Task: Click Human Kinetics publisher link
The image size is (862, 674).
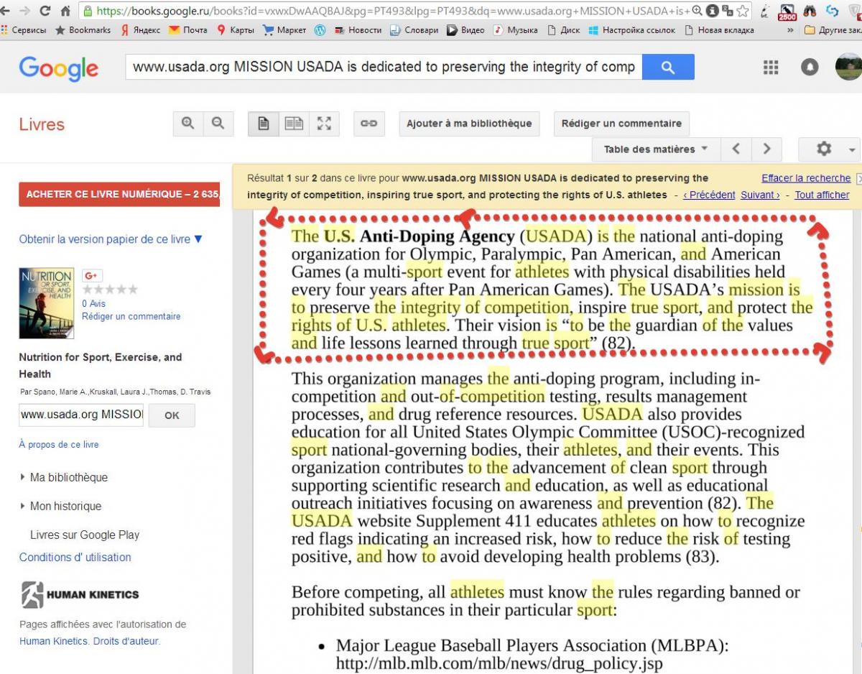Action: click(53, 641)
